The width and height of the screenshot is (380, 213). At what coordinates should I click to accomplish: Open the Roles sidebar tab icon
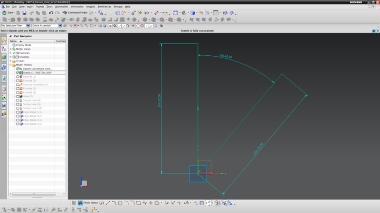pyautogui.click(x=4, y=114)
